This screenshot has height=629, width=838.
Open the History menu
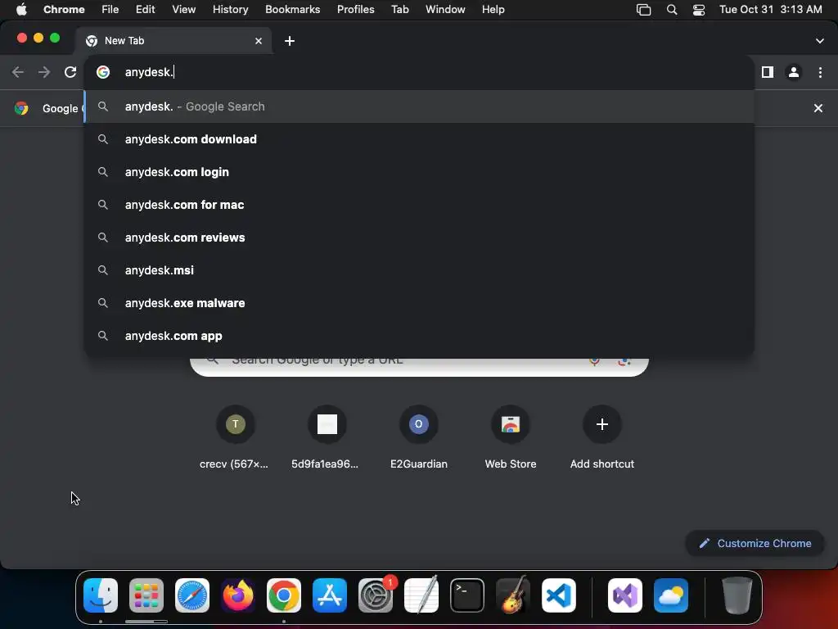[x=230, y=10]
